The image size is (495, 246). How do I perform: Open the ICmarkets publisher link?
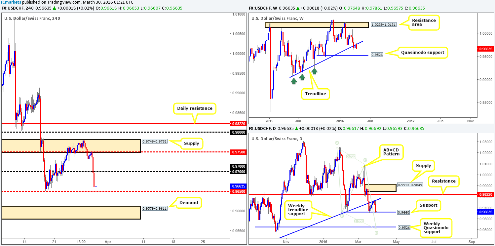tap(11, 2)
